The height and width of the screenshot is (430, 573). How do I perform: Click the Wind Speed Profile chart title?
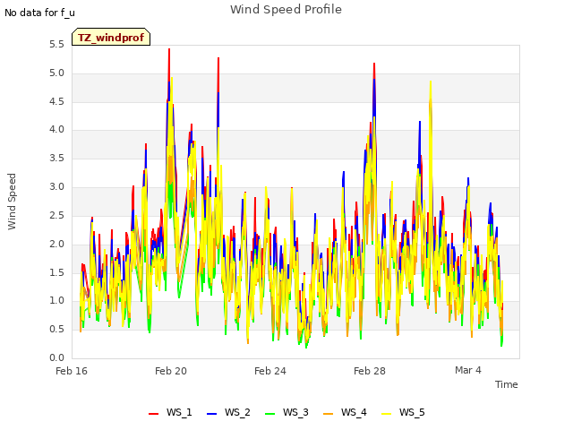[x=286, y=10]
